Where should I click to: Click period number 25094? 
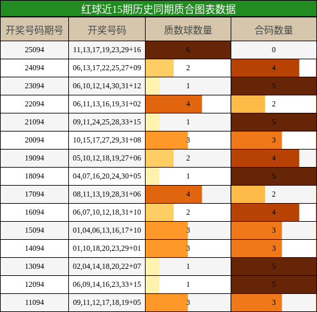tap(34, 50)
